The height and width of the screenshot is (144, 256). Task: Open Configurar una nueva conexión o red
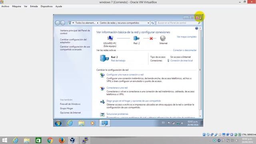pos(125,75)
